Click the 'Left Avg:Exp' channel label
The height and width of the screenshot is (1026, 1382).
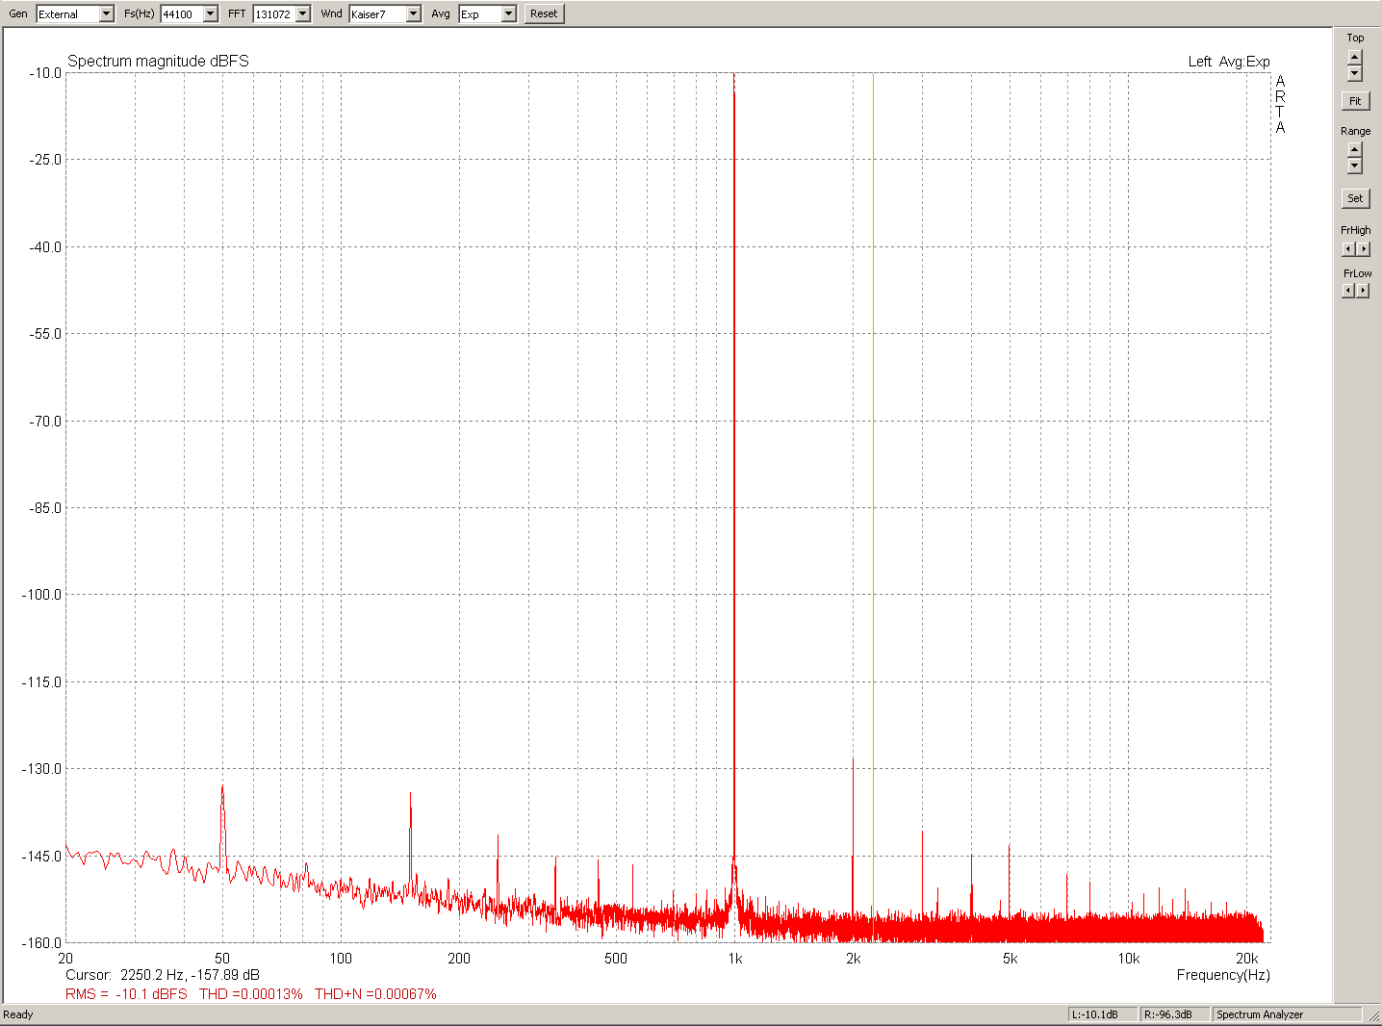[x=1229, y=62]
